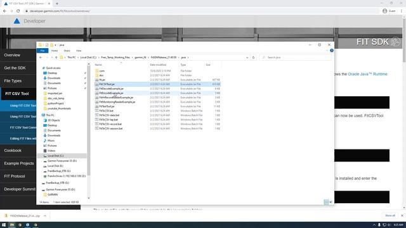Click File Explorer taskbar icon
This screenshot has width=406, height=228.
pyautogui.click(x=12, y=225)
